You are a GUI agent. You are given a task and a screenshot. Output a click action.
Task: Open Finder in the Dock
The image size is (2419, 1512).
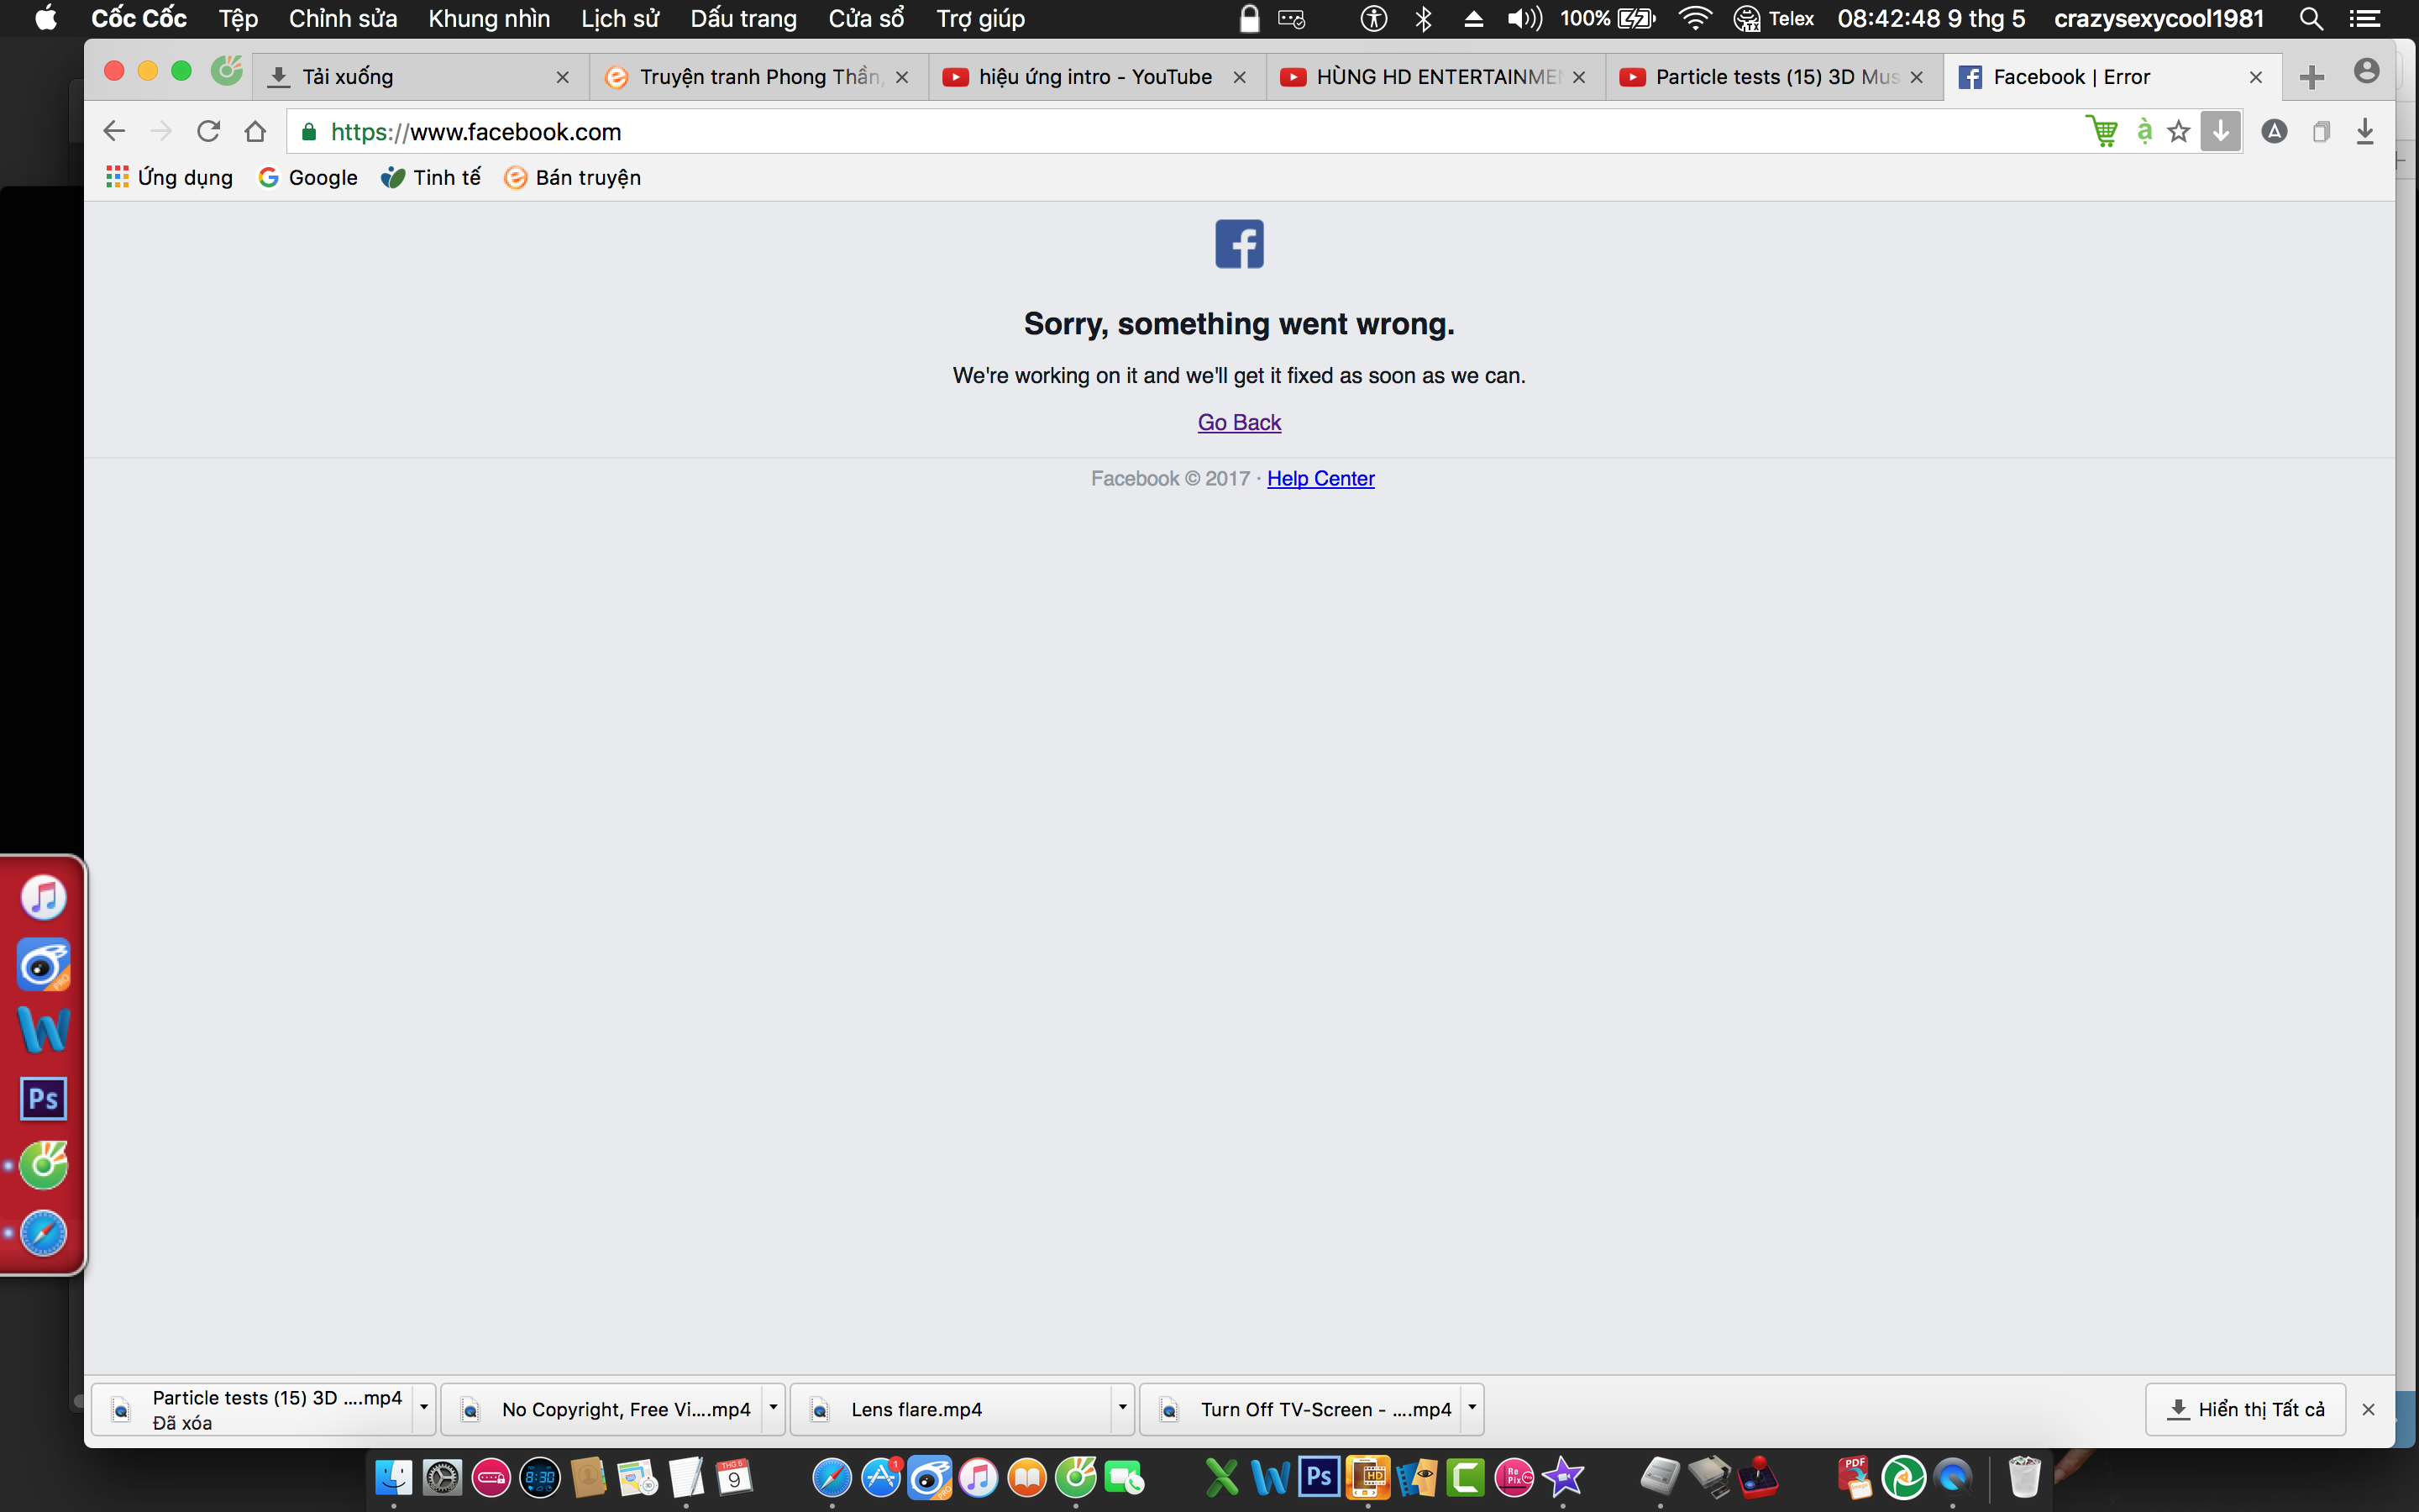pyautogui.click(x=393, y=1477)
